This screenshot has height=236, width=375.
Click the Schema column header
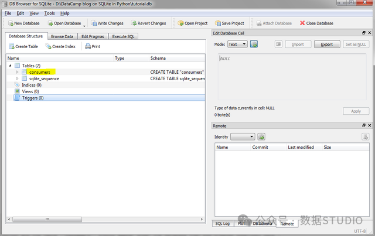click(177, 58)
